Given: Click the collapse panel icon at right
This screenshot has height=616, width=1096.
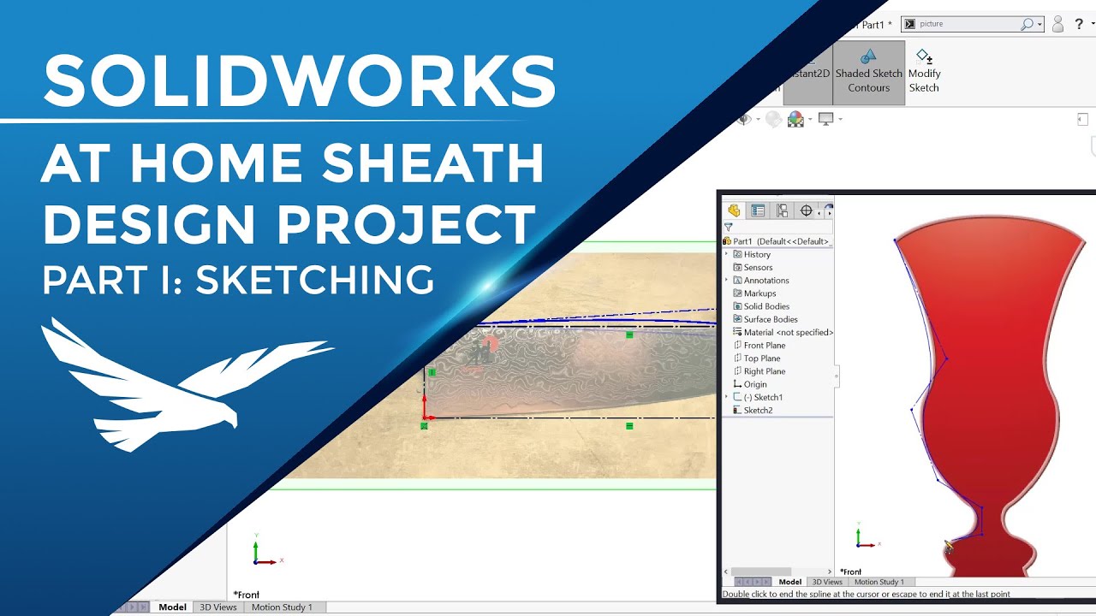Looking at the screenshot, I should click(x=1083, y=120).
